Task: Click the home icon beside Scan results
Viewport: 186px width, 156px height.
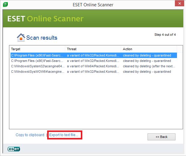Action: click(21, 37)
